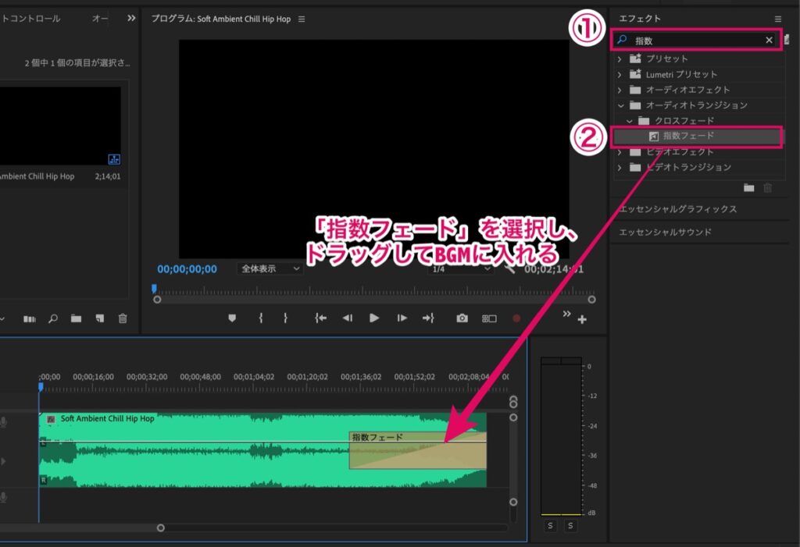Viewport: 800px width, 547px height.
Task: Click the effects search field containing 指数
Action: tap(696, 40)
